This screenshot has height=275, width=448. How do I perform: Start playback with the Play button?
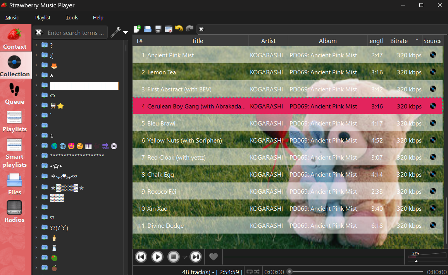pyautogui.click(x=157, y=257)
